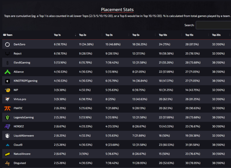This screenshot has width=231, height=168.
Task: Click the NatusVincere yellow logo
Action: 8,154
